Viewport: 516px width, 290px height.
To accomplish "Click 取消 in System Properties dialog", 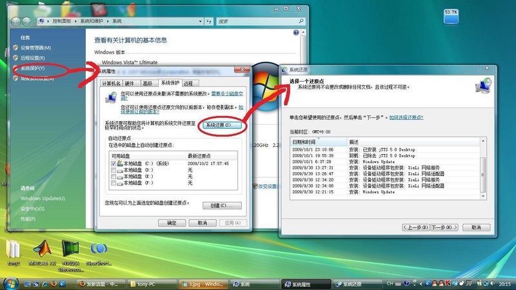I will coord(203,223).
